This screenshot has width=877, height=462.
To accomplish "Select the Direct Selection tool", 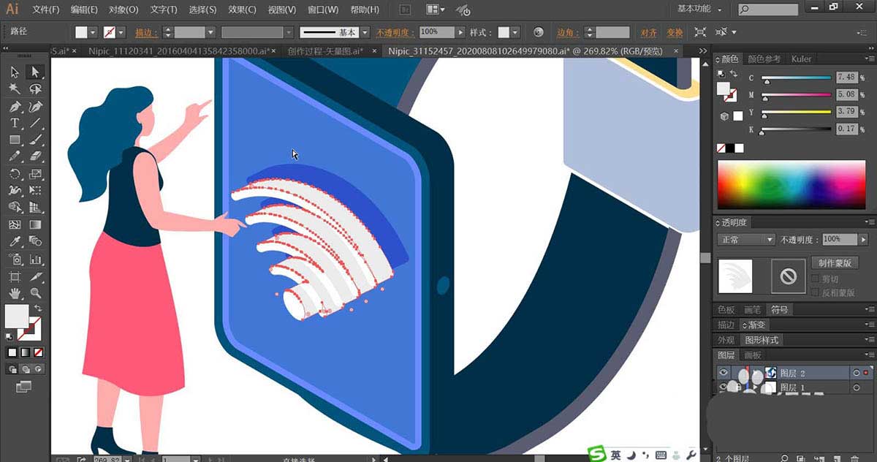I will [x=35, y=72].
